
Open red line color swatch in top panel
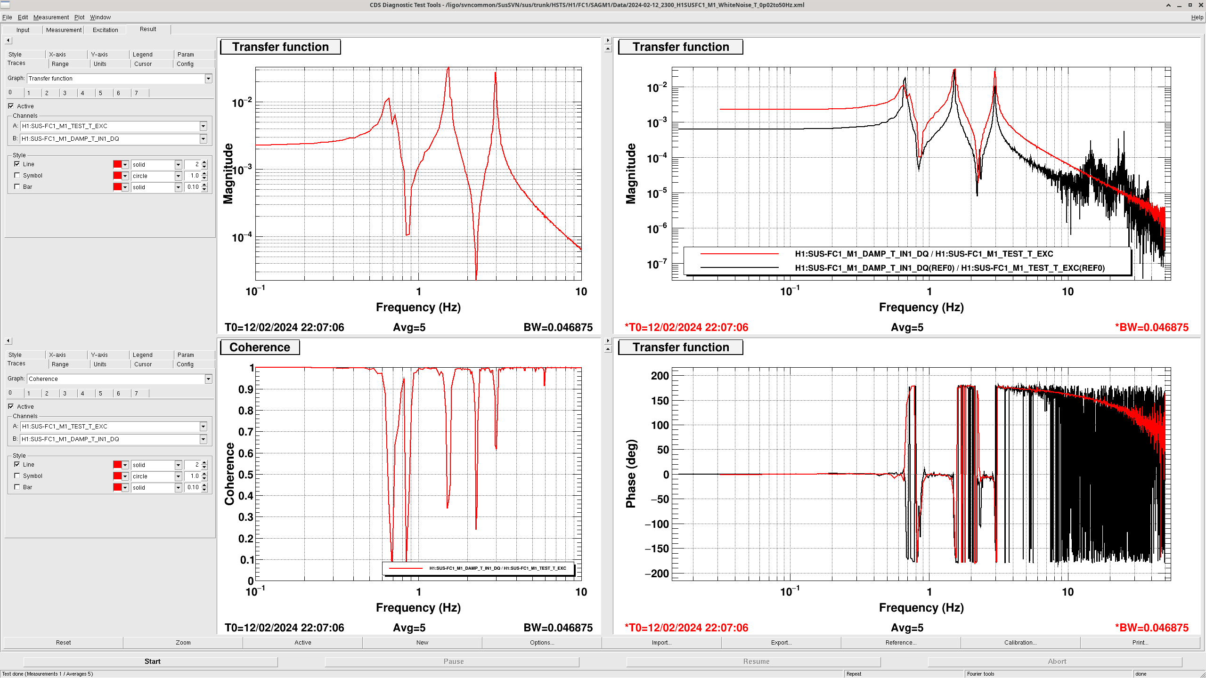point(117,164)
